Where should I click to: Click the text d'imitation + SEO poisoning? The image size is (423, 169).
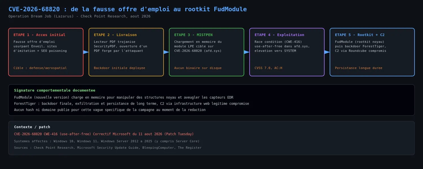click(40, 51)
